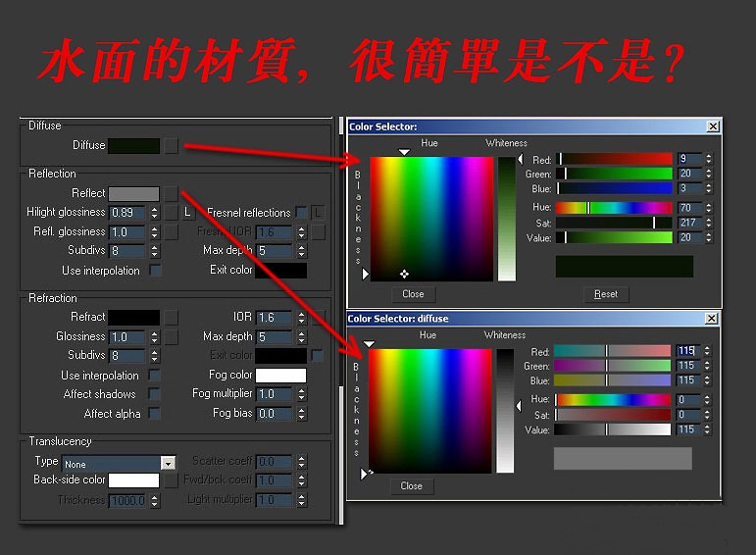The image size is (756, 555).
Task: Click the Hue slider in diffuse Color Selector
Action: [x=612, y=400]
